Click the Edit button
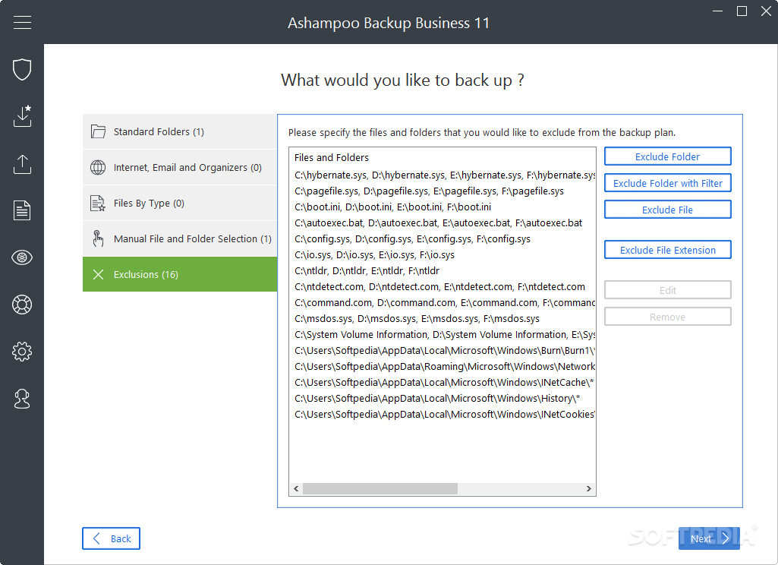Image resolution: width=778 pixels, height=565 pixels. [667, 290]
